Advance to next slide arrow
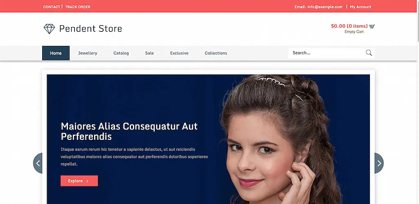419x204 pixels. [379, 163]
